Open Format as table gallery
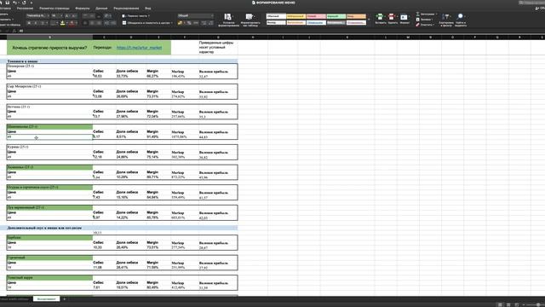Image resolution: width=545 pixels, height=307 pixels. coord(250,20)
